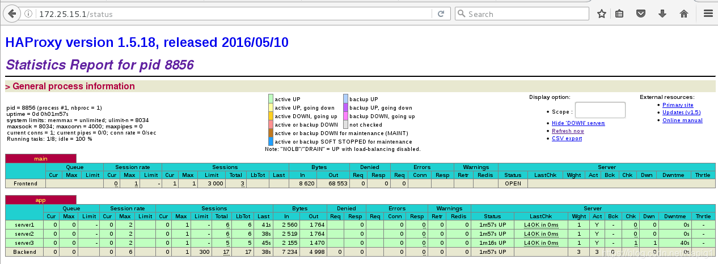Image resolution: width=718 pixels, height=264 pixels.
Task: Open the Downloads arrow icon
Action: [x=662, y=14]
